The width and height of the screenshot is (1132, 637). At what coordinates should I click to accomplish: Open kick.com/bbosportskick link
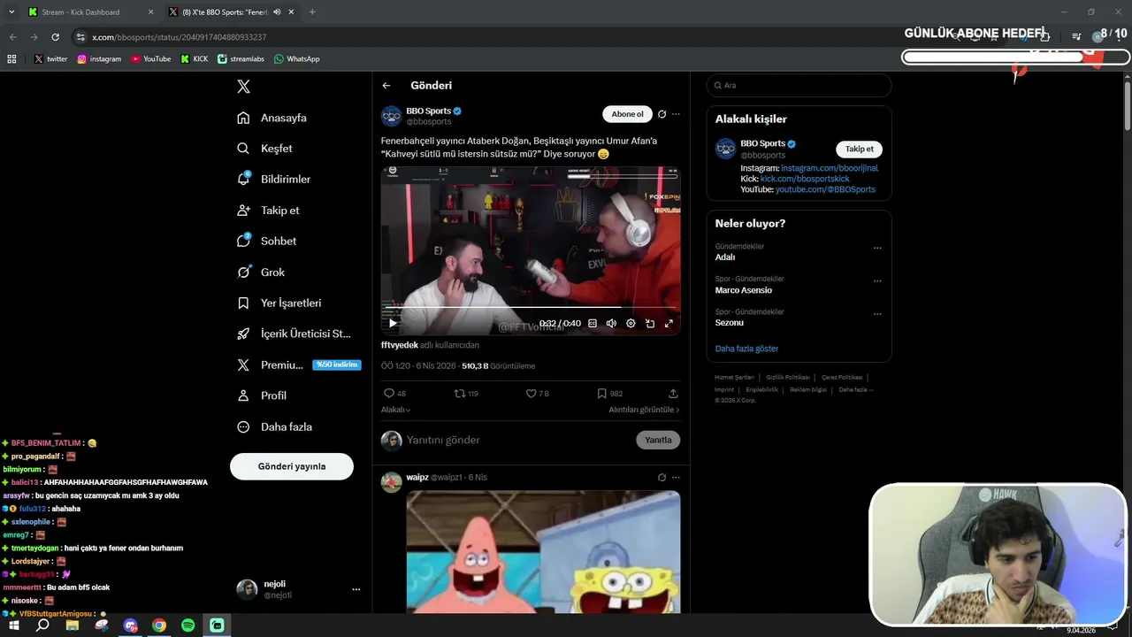[804, 179]
